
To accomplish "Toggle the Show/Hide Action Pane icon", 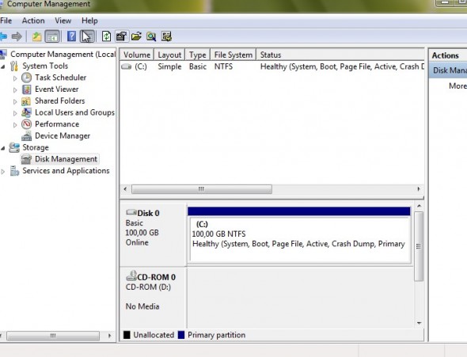I will [87, 36].
